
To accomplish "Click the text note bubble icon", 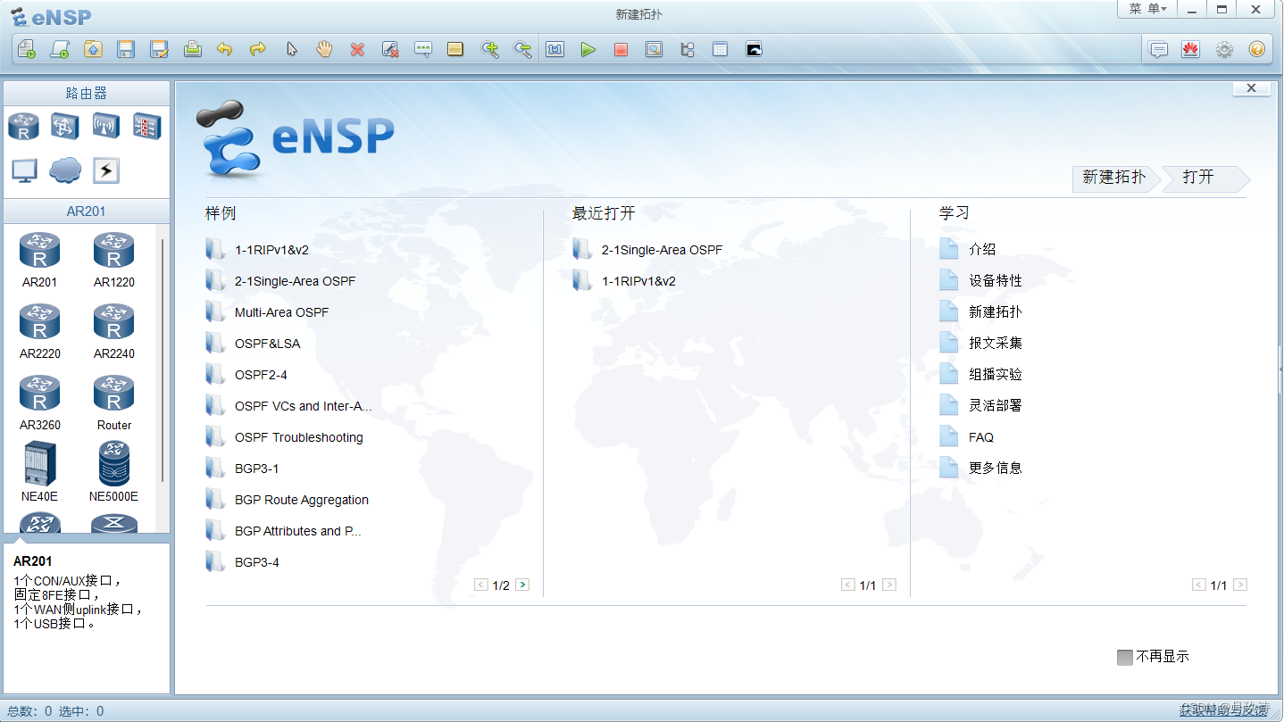I will pos(423,49).
